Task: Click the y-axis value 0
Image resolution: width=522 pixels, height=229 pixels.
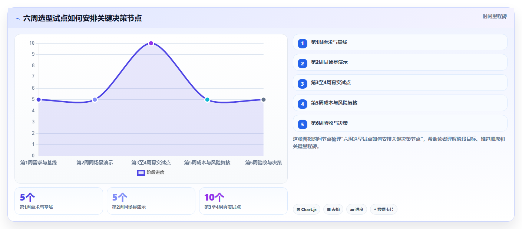Action: coord(33,155)
